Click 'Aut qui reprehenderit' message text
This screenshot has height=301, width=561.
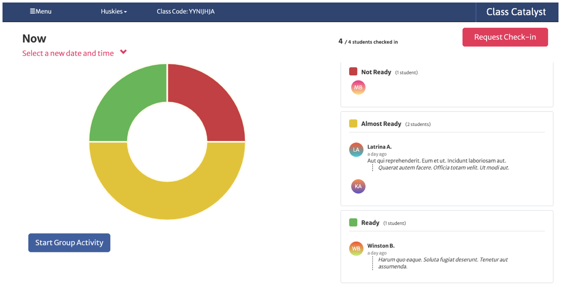click(x=436, y=161)
